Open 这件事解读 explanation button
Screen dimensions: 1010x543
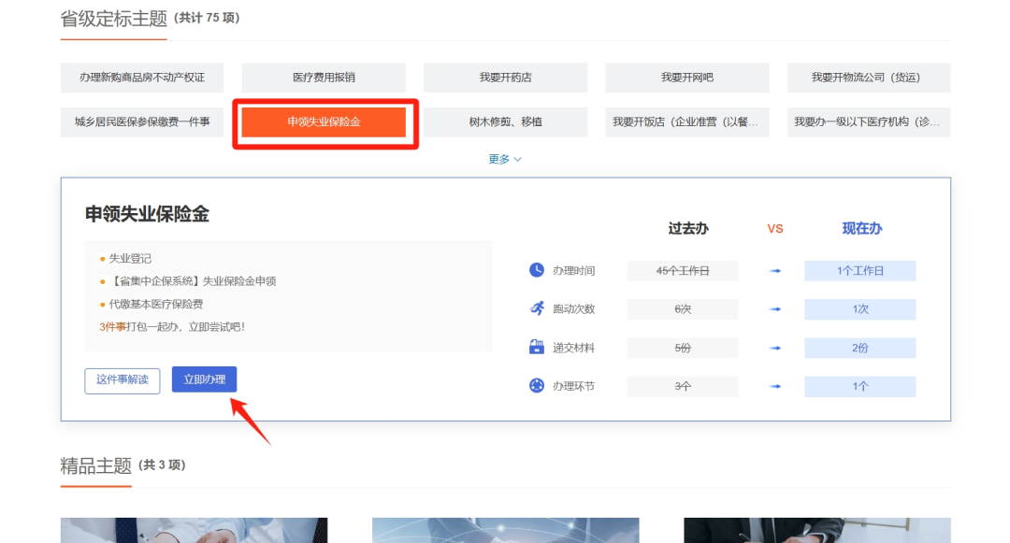coord(123,380)
